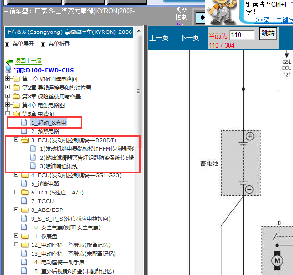Click the 菜单折叠 list icon
Screen dimensions: 293x275
click(43, 44)
